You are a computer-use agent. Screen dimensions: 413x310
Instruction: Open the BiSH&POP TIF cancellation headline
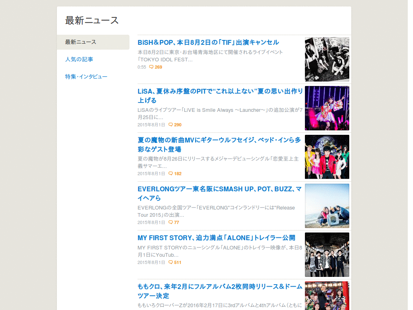(208, 42)
